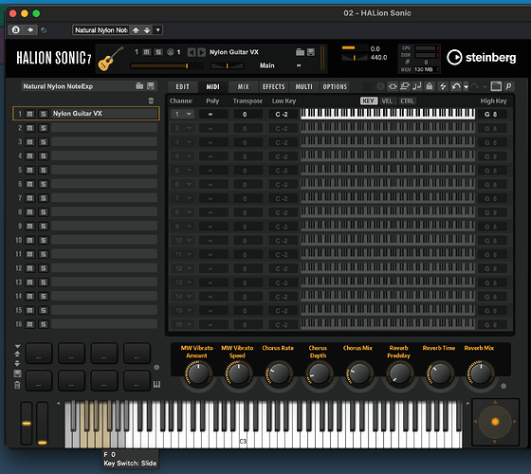Click the activate-plugin power icon in the host bar
Viewport: 531px width, 474px height.
pyautogui.click(x=16, y=29)
